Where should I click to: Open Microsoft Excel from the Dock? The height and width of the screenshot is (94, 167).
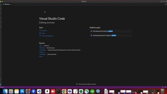tap(81, 91)
